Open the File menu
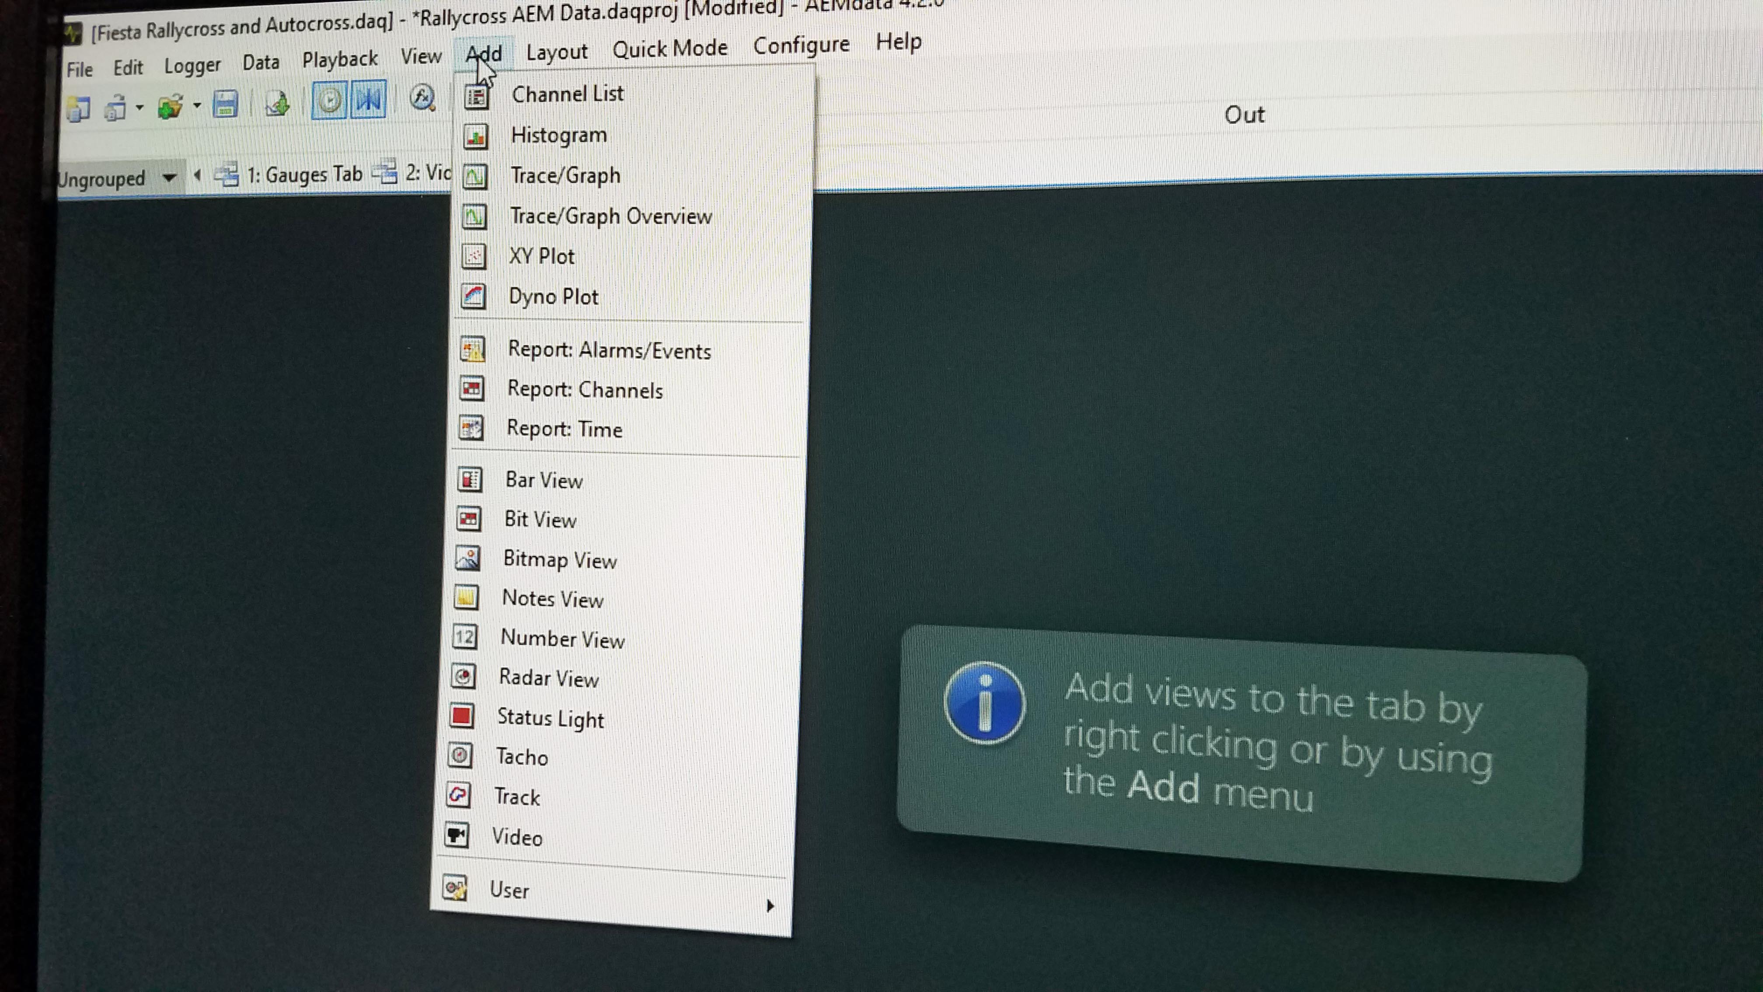The image size is (1763, 992). click(x=80, y=69)
